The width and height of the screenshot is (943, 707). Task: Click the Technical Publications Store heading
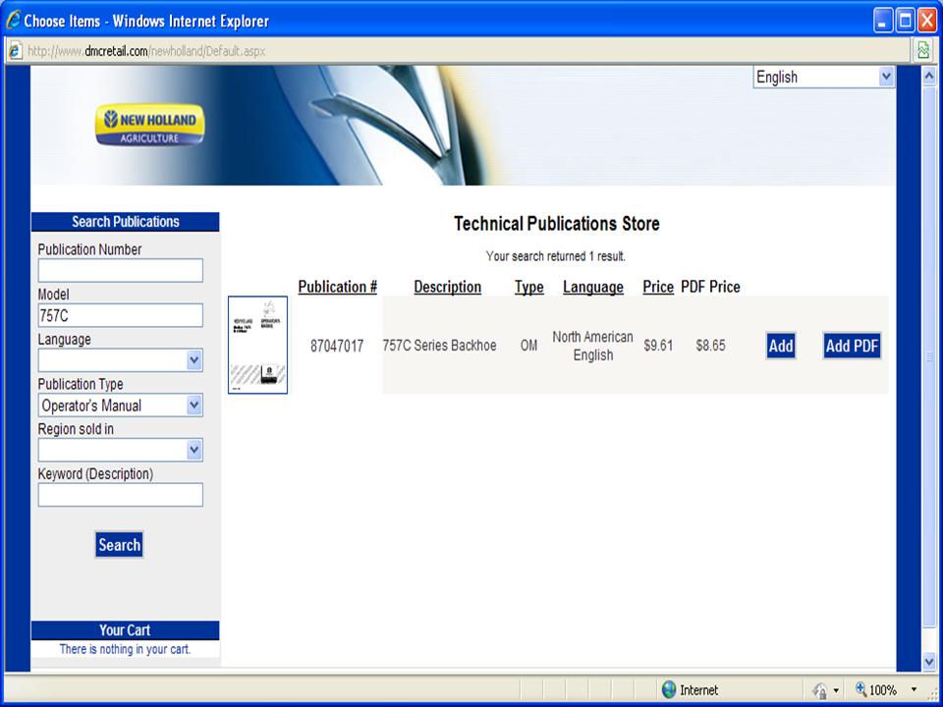(556, 224)
